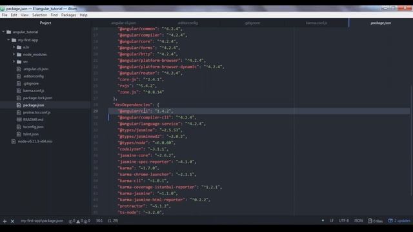The width and height of the screenshot is (413, 232).
Task: Click the node-v6.11.3-x64.msi file icon
Action: pos(14,141)
